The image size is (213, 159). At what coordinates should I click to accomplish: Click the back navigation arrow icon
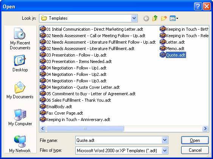click(146, 18)
